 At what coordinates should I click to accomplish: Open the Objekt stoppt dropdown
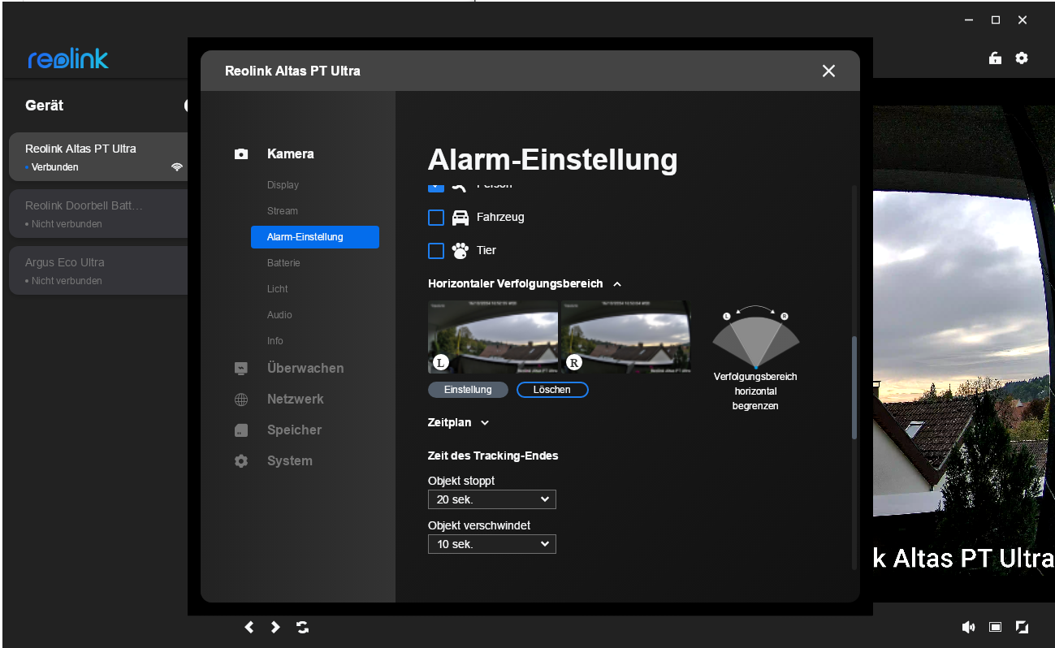tap(491, 499)
